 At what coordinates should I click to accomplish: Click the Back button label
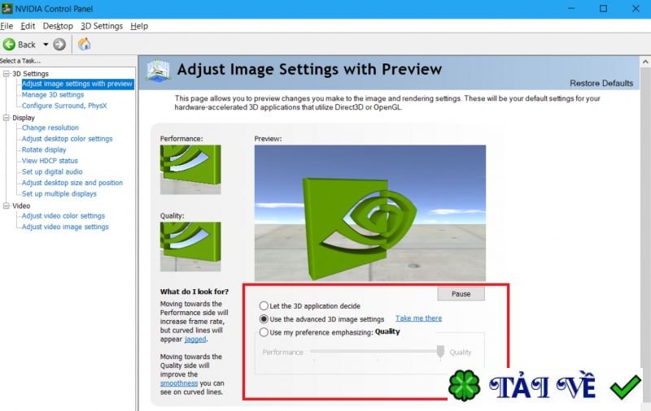click(27, 45)
